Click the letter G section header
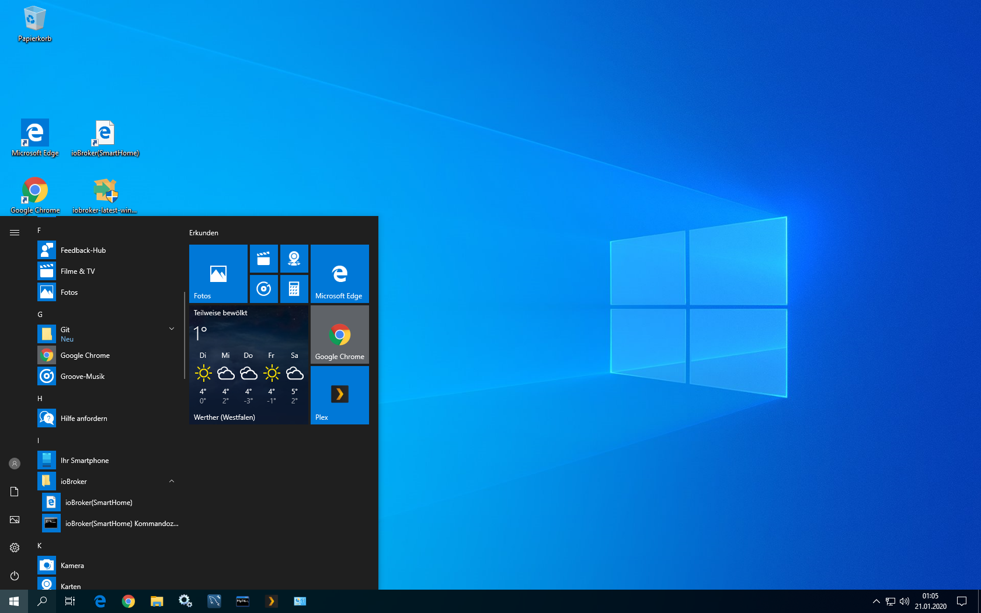981x613 pixels. point(40,315)
